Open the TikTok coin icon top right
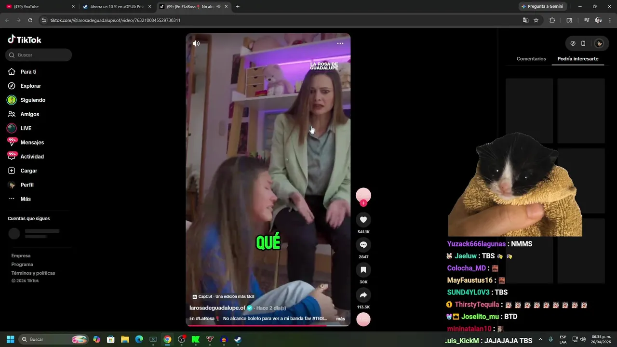Image resolution: width=617 pixels, height=347 pixels. tap(573, 43)
